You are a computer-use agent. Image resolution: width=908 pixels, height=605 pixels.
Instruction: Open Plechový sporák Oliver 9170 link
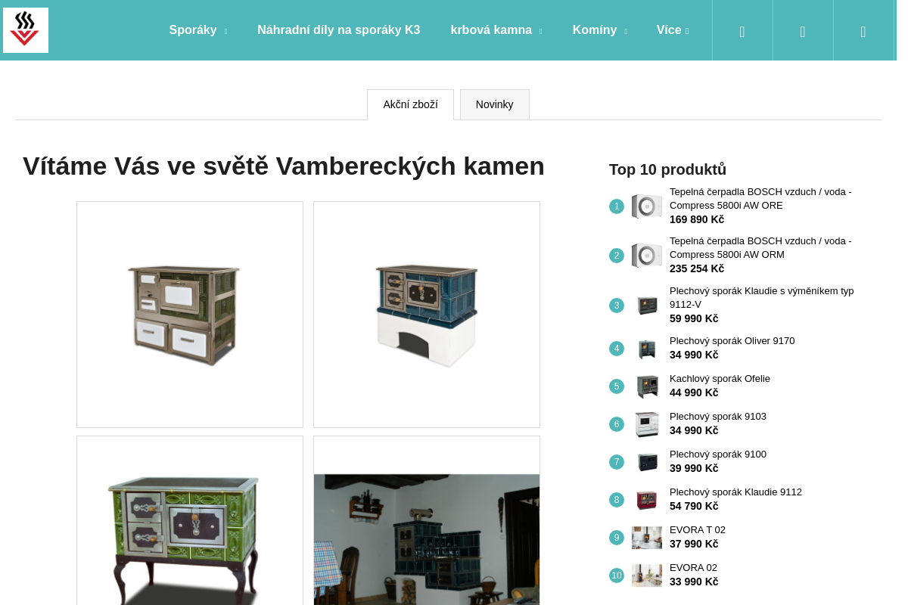click(x=732, y=341)
